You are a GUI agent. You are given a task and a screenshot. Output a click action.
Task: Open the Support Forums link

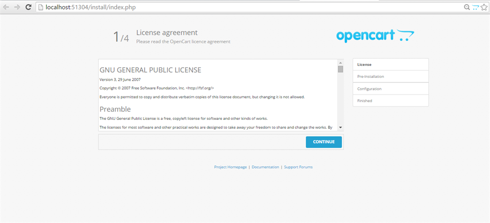[298, 167]
